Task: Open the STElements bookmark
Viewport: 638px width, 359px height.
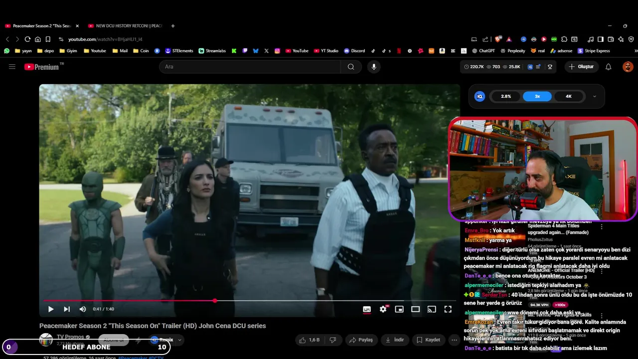Action: point(179,51)
